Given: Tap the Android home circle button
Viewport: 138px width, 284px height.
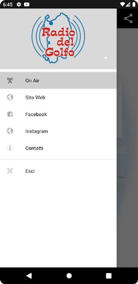Looking at the screenshot, I should click(x=69, y=276).
